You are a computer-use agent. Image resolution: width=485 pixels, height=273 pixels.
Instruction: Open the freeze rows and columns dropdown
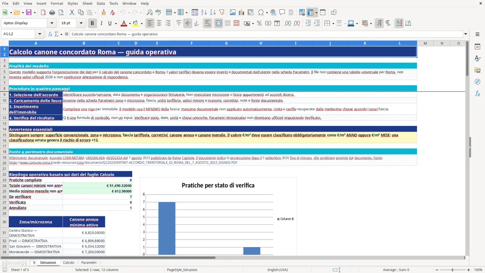pos(316,13)
